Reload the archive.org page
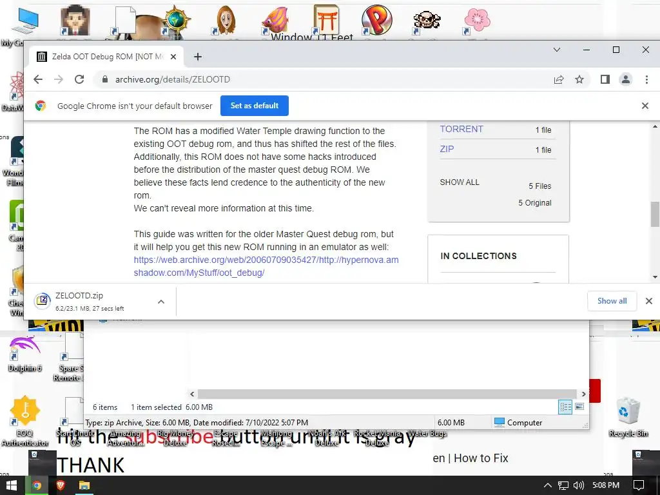The height and width of the screenshot is (495, 660). coord(79,79)
